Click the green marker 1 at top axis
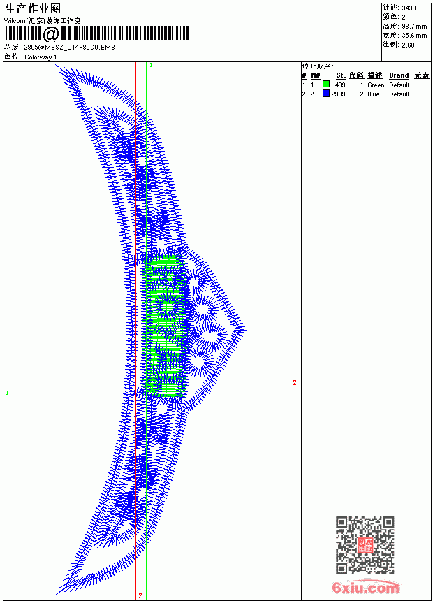This screenshot has height=601, width=433. click(x=151, y=66)
